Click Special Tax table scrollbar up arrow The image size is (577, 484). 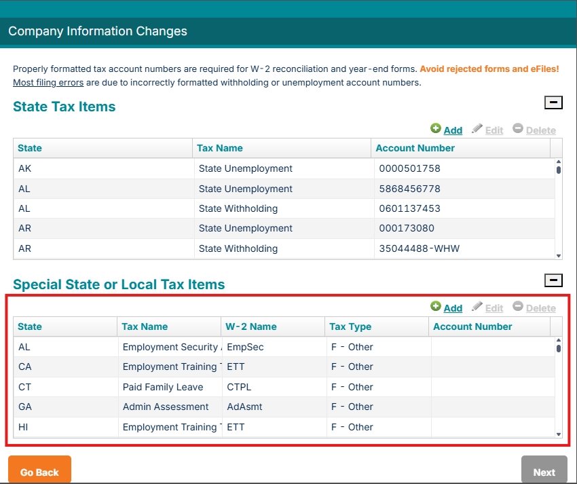point(559,340)
